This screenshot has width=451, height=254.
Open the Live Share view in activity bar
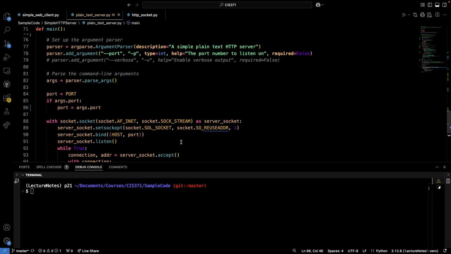point(7,125)
